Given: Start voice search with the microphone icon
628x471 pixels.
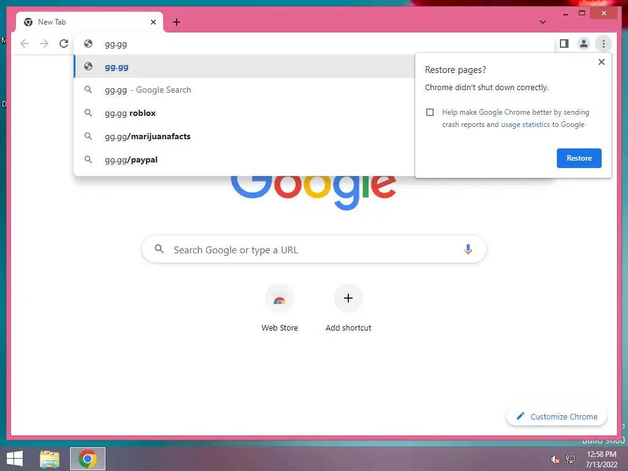Looking at the screenshot, I should 468,250.
